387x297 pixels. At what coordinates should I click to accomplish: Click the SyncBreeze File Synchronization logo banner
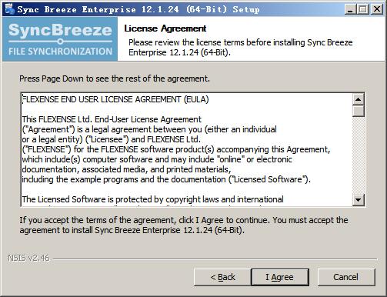[60, 39]
